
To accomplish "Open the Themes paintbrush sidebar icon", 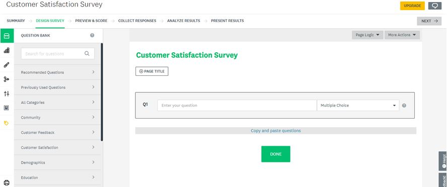I will [x=7, y=65].
